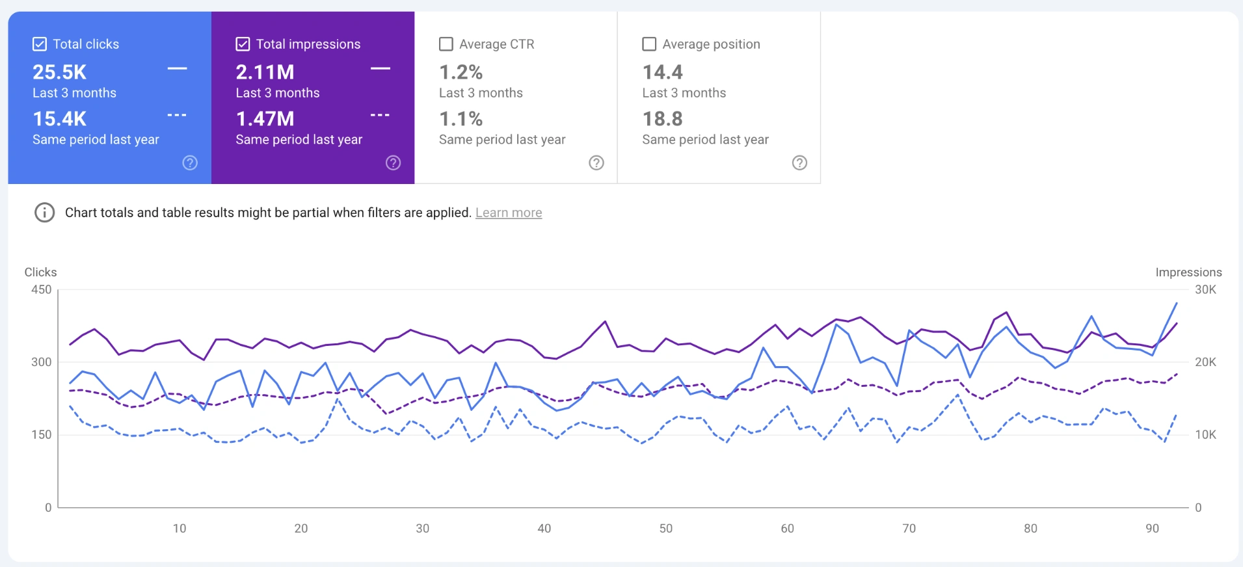This screenshot has width=1243, height=567.
Task: Click day 90 on the chart x-axis
Action: point(1152,529)
